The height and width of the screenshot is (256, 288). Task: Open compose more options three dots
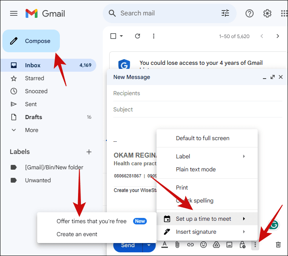click(255, 245)
